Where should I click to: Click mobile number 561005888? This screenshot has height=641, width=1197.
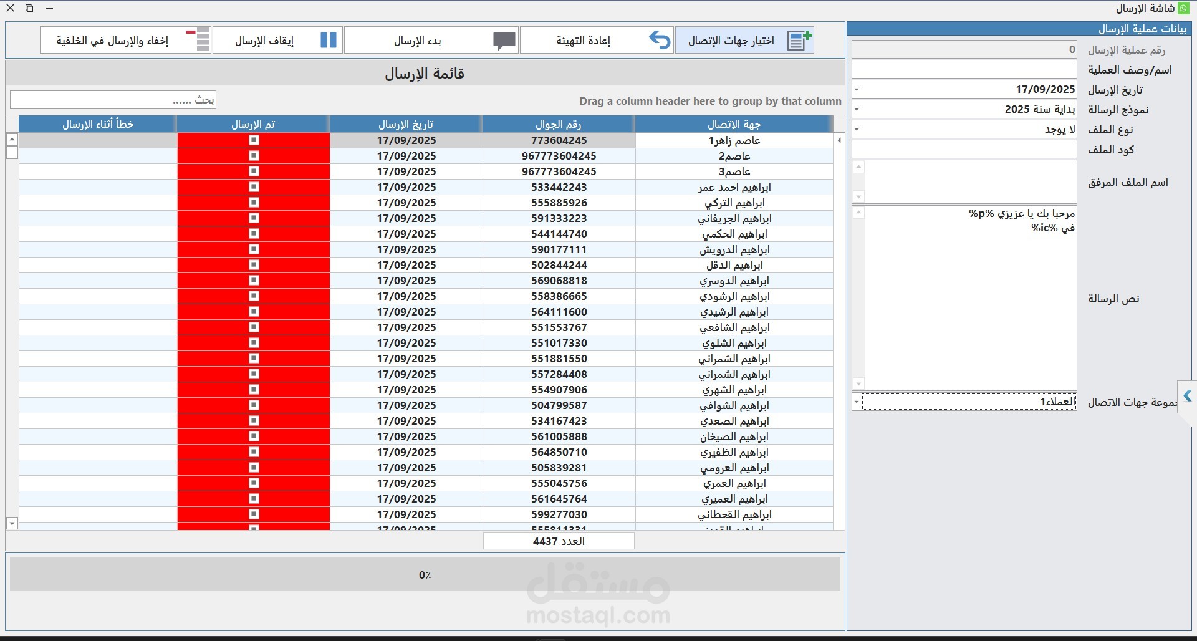[x=559, y=436]
